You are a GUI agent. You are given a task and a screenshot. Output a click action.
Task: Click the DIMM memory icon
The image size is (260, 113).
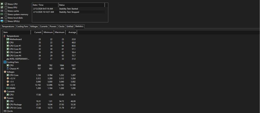[x=8, y=88]
